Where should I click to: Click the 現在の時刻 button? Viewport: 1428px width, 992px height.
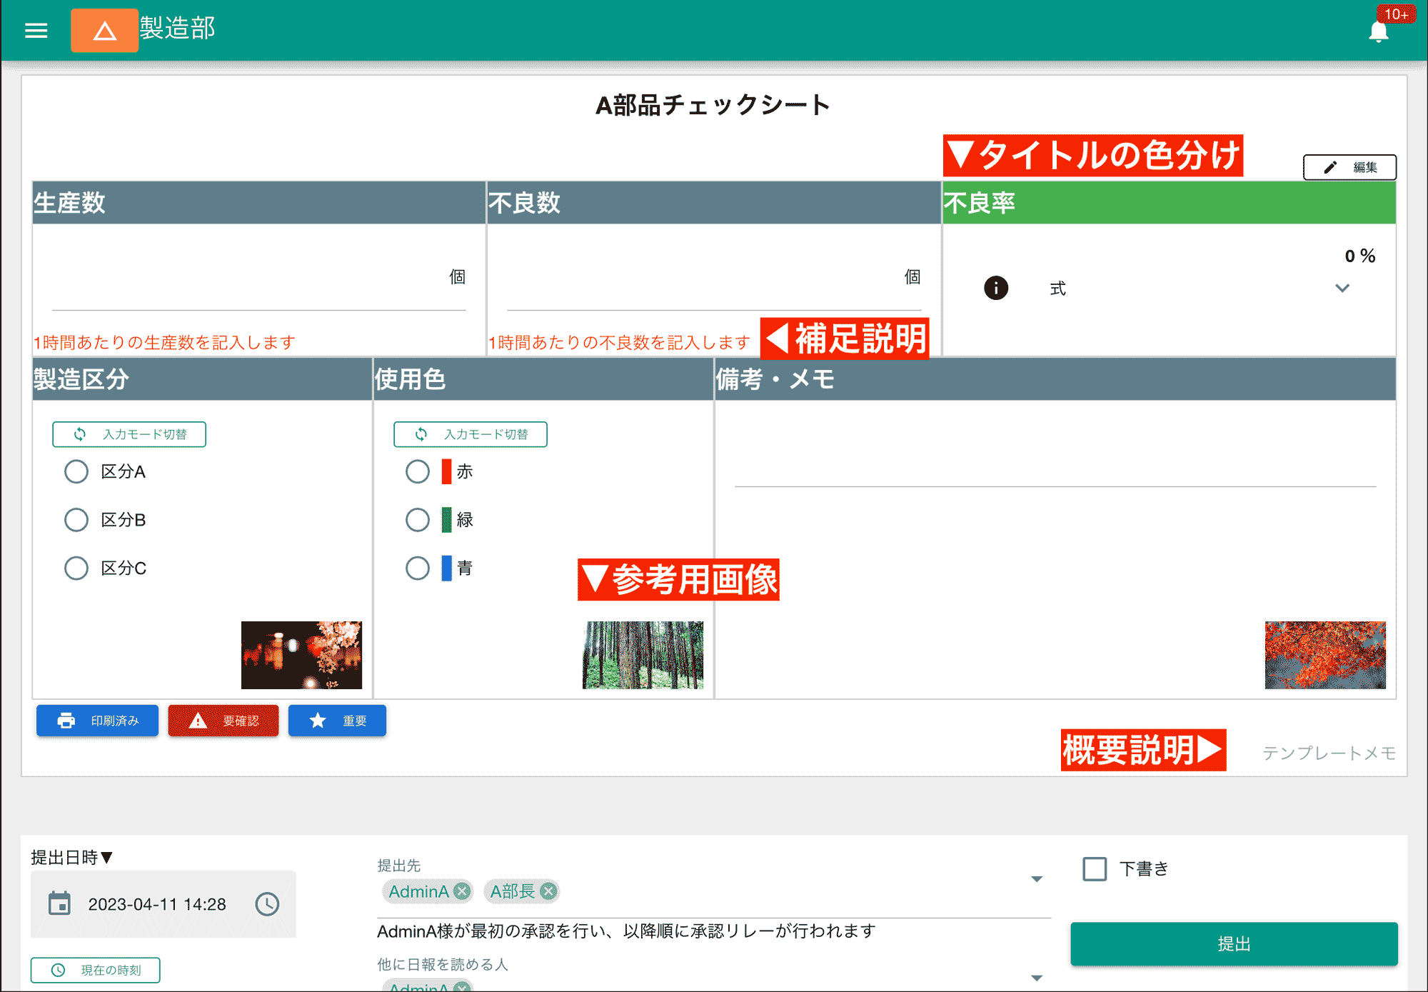[x=95, y=970]
